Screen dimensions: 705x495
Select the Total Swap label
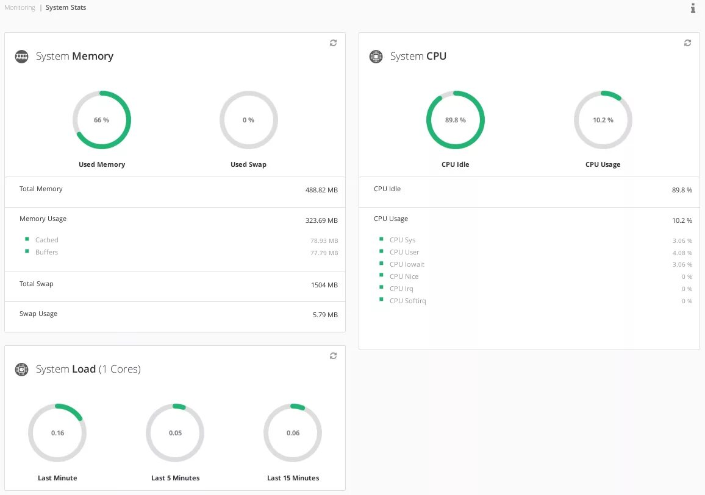(37, 284)
